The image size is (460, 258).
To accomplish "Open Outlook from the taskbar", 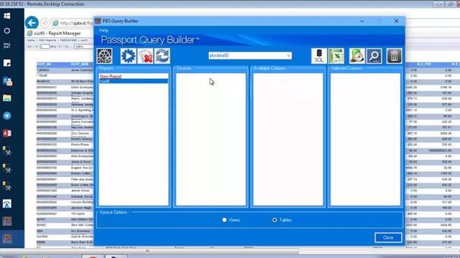I will tap(7, 81).
